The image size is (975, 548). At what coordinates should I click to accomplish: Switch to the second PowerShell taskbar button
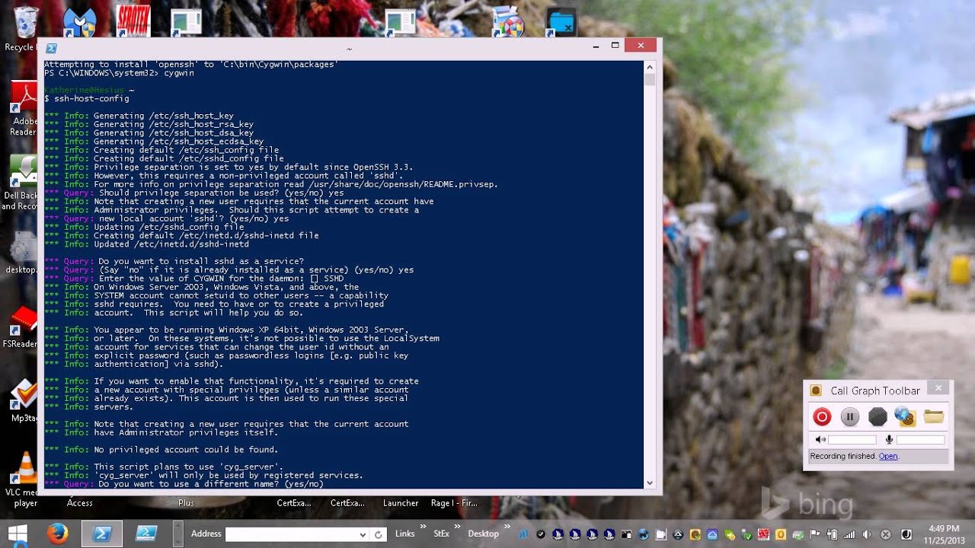coord(146,534)
